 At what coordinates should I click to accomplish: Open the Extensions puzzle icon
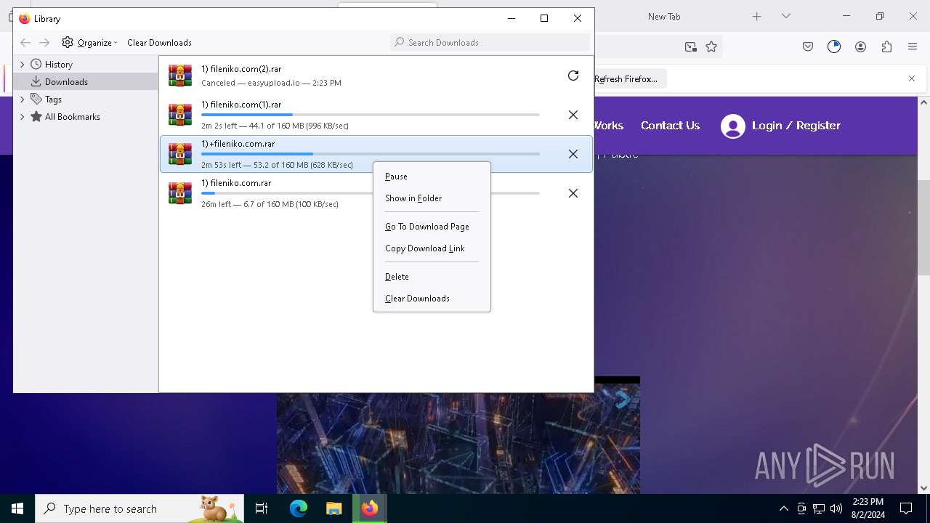click(x=886, y=46)
